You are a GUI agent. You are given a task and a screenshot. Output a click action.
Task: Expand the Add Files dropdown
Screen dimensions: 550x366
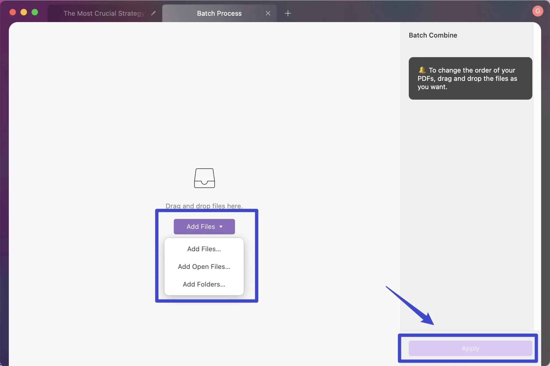click(x=204, y=226)
